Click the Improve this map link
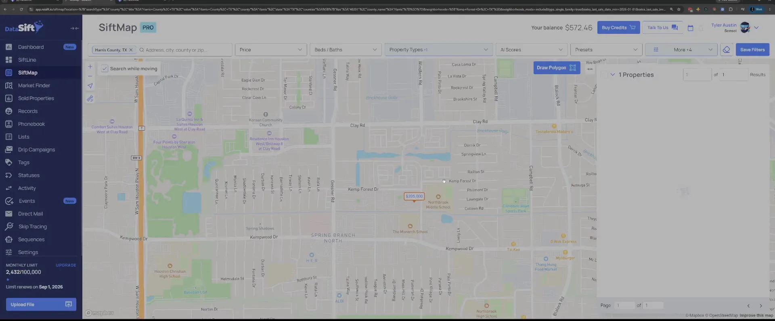The image size is (775, 321). tap(756, 315)
